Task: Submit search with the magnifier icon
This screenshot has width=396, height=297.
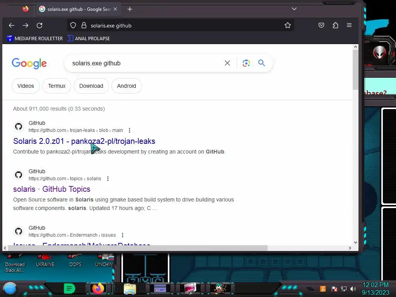Action: [262, 63]
